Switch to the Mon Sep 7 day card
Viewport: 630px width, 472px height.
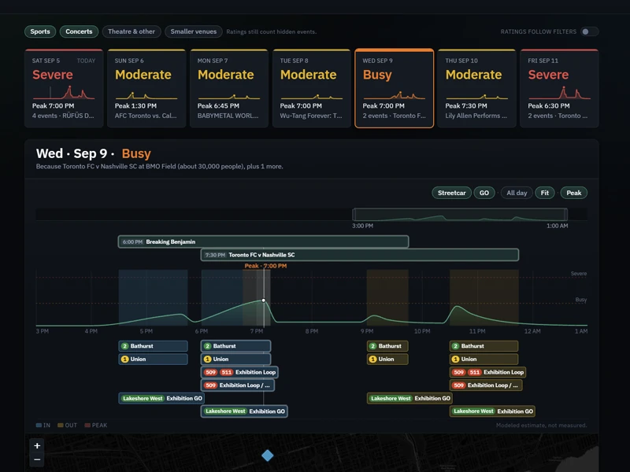click(x=229, y=88)
